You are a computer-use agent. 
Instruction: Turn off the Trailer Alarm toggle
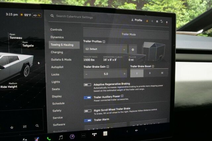tap(88, 120)
